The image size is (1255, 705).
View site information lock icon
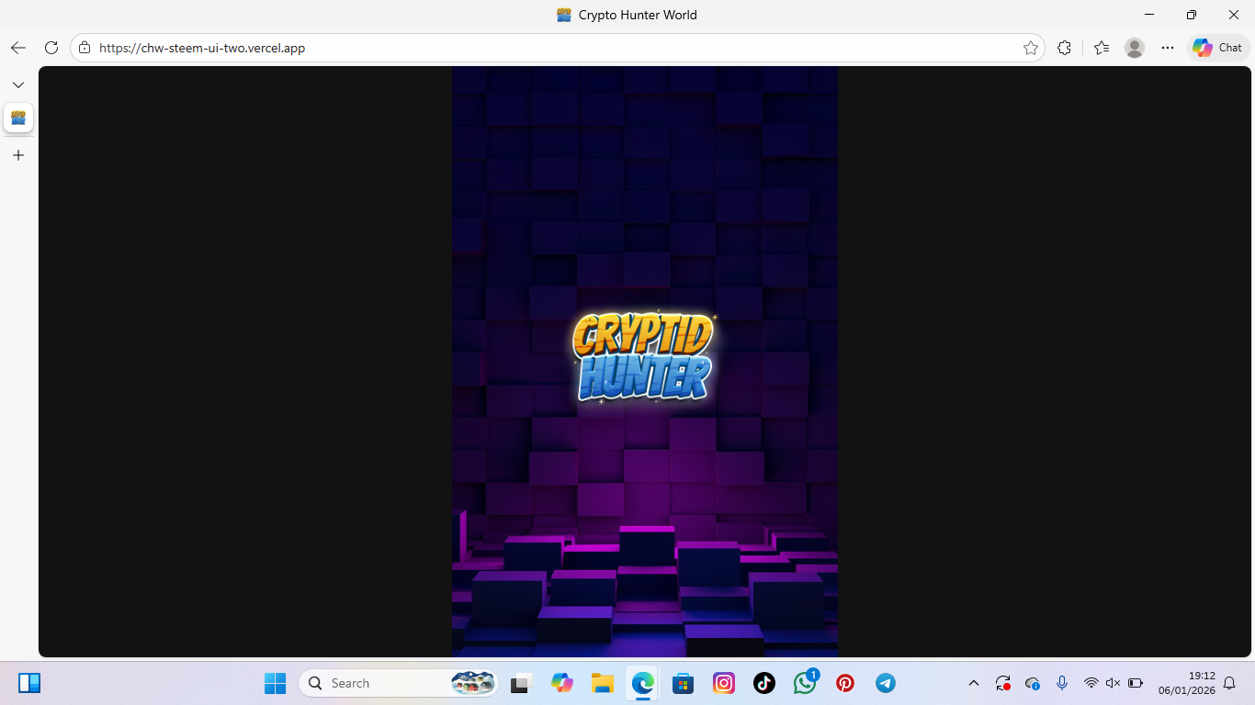tap(85, 48)
